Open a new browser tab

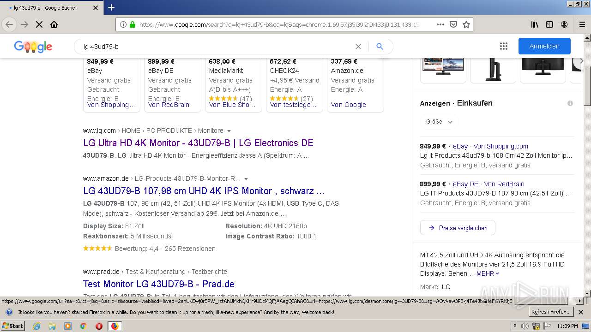pyautogui.click(x=111, y=7)
